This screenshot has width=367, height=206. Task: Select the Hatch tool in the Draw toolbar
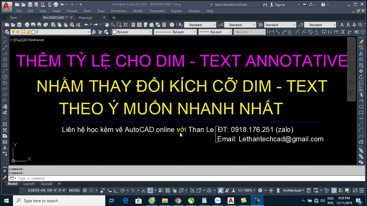click(5, 124)
